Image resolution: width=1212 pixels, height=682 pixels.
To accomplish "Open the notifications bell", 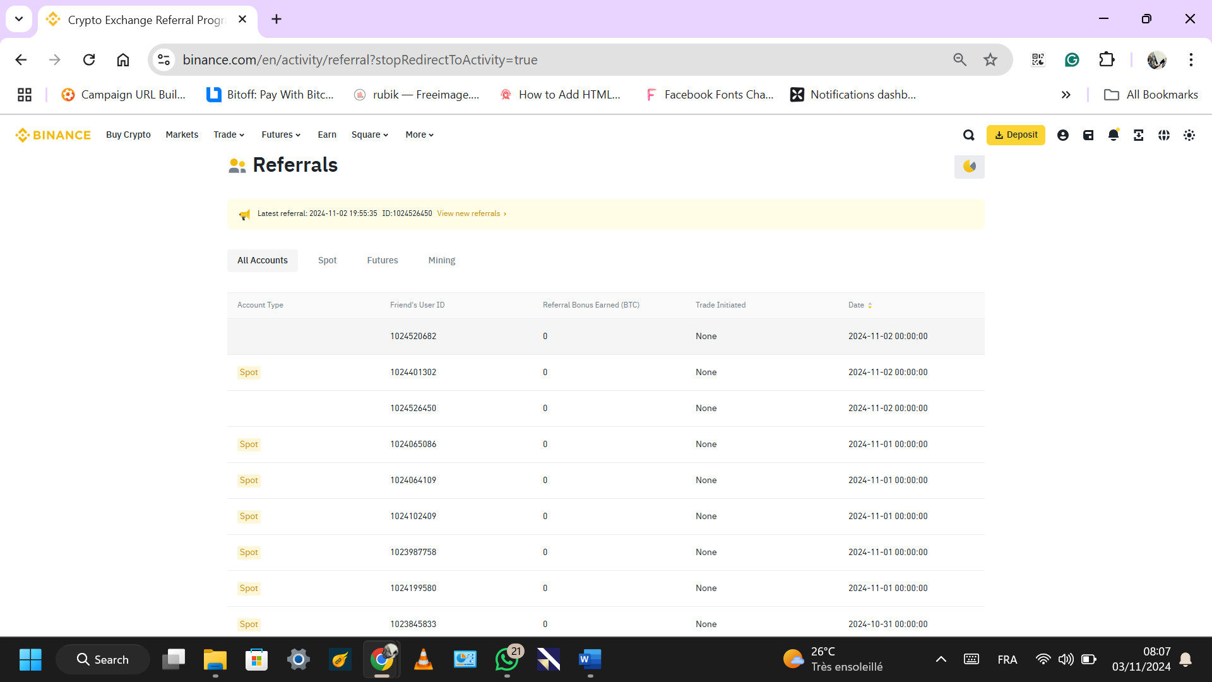I will point(1114,135).
